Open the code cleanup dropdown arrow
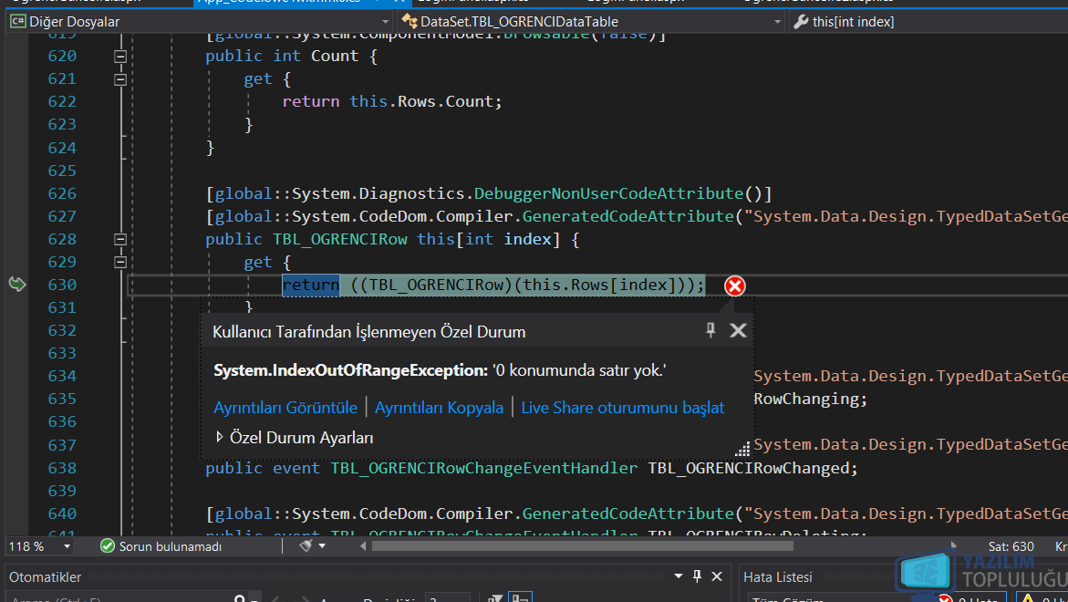 322,546
